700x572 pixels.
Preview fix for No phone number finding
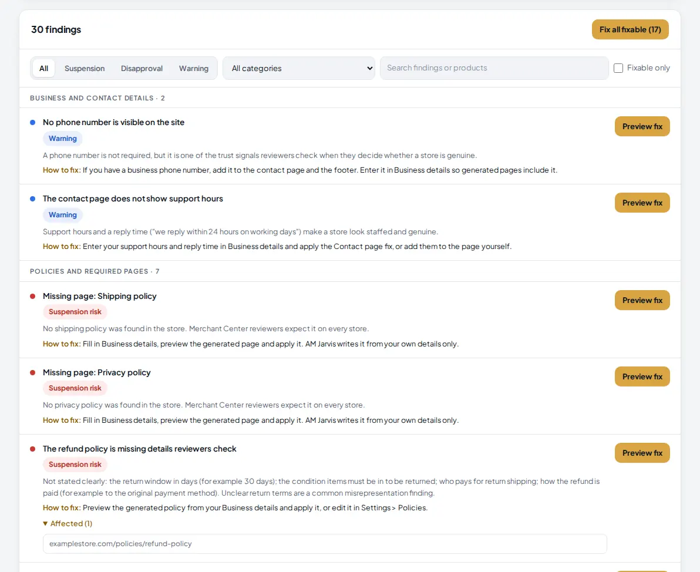tap(642, 126)
